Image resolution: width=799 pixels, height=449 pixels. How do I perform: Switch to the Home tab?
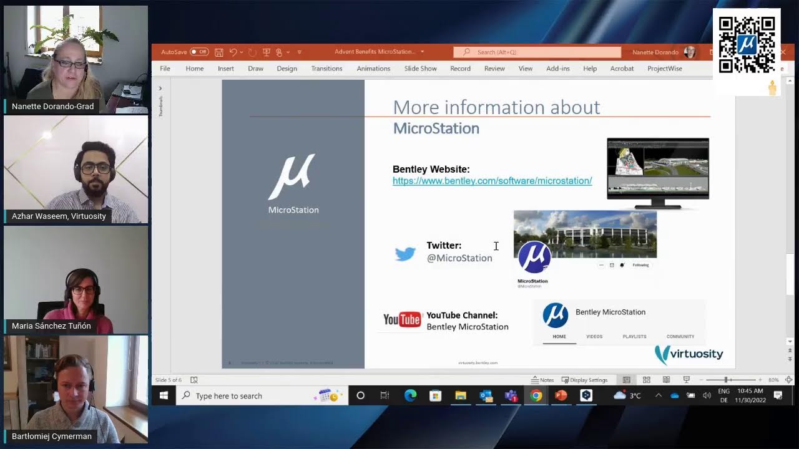(195, 69)
